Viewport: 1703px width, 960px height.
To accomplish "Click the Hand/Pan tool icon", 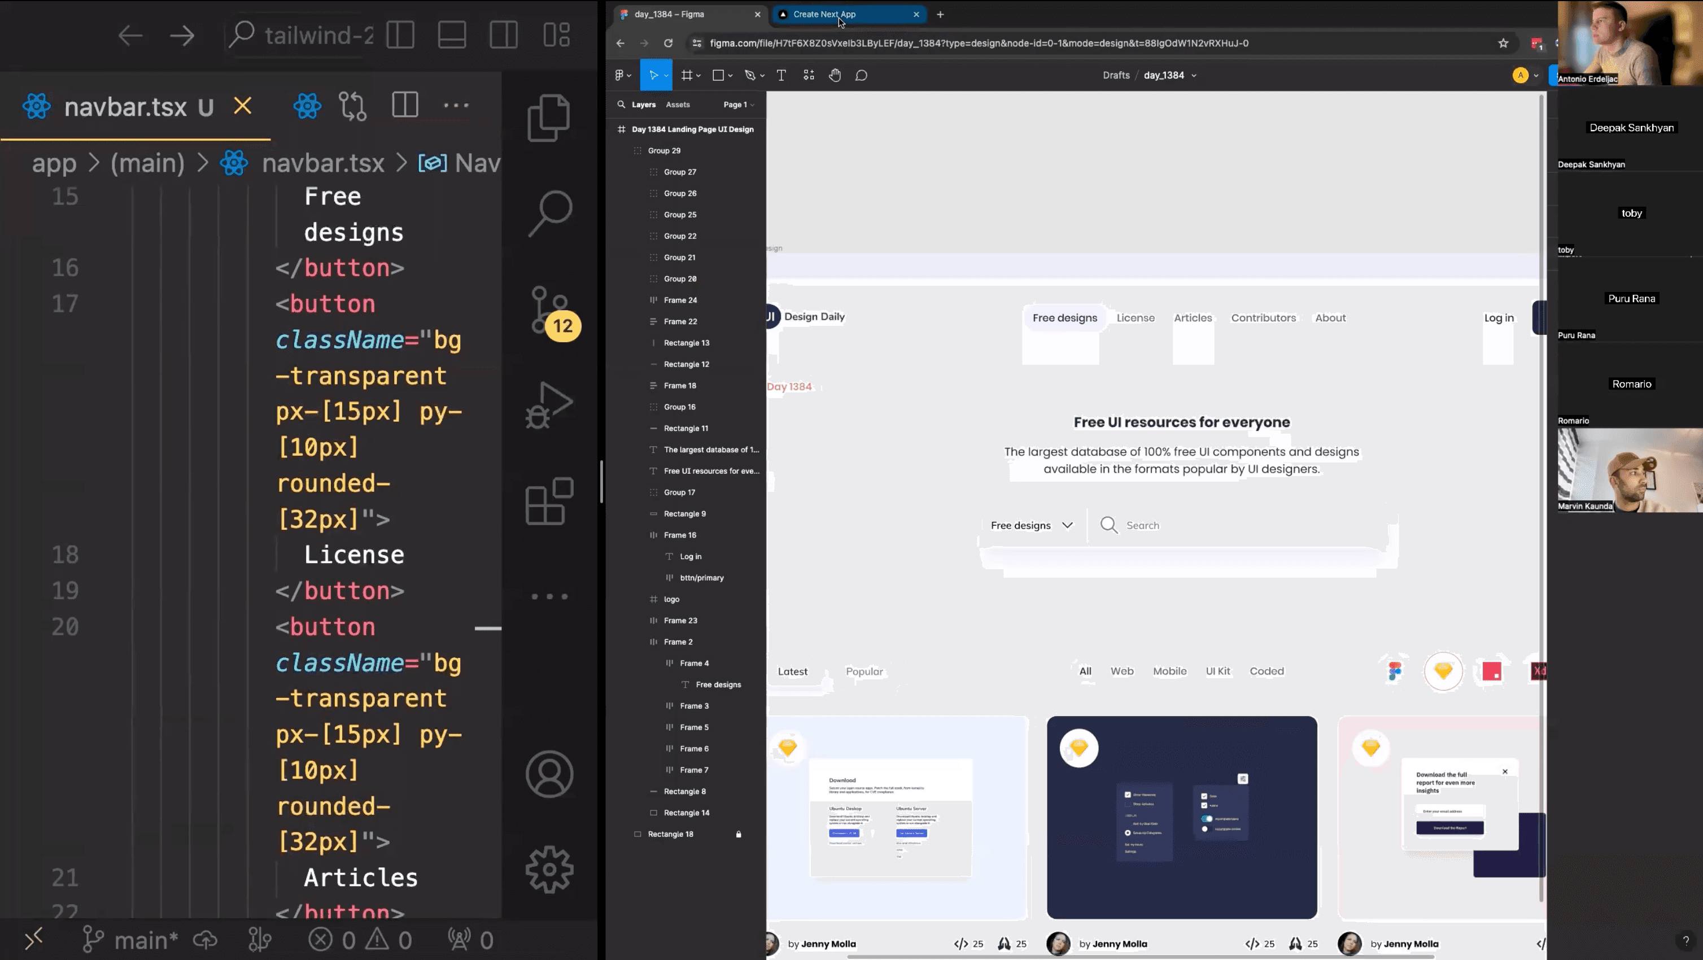I will (834, 75).
